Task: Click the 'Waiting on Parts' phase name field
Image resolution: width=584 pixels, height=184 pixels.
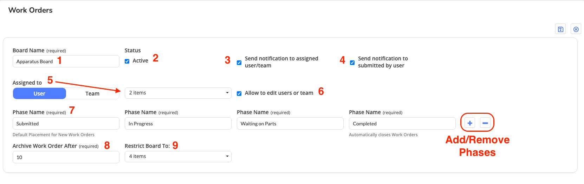Action: (x=290, y=124)
